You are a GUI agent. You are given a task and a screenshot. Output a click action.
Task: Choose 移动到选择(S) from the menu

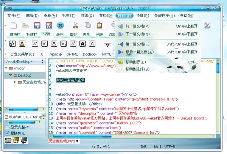(158, 69)
